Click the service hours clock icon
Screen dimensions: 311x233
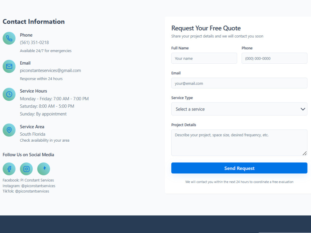point(9,94)
